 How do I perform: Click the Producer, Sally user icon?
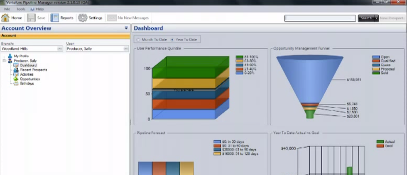click(x=10, y=61)
